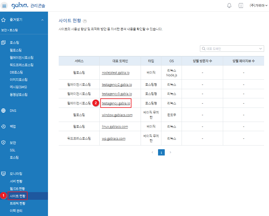This screenshot has height=216, width=269.
Task: Open the DB호스팅 menu
Action: [16, 72]
